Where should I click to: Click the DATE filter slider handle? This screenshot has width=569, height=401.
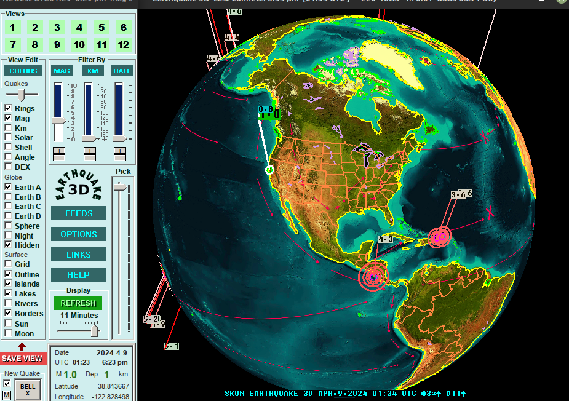tap(120, 138)
